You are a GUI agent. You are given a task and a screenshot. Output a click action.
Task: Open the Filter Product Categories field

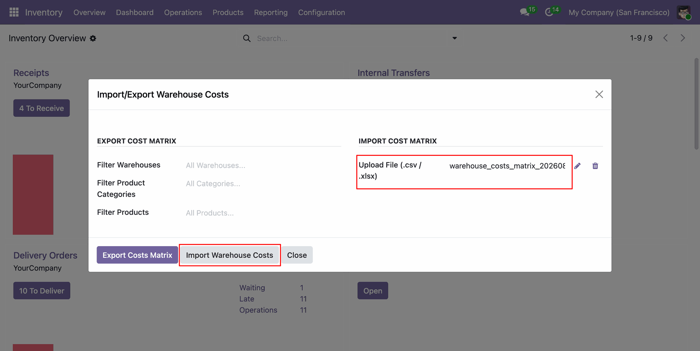263,184
